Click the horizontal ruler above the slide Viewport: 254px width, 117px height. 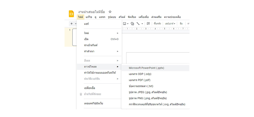155,28
